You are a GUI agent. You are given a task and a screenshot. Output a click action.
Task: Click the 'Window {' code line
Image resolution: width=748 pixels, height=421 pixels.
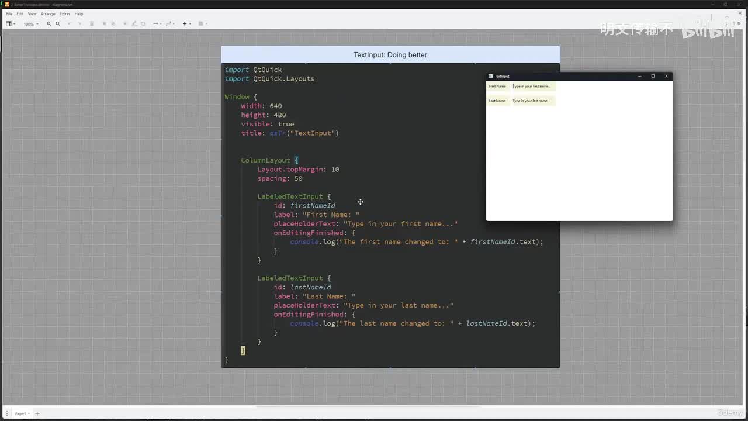tap(241, 97)
